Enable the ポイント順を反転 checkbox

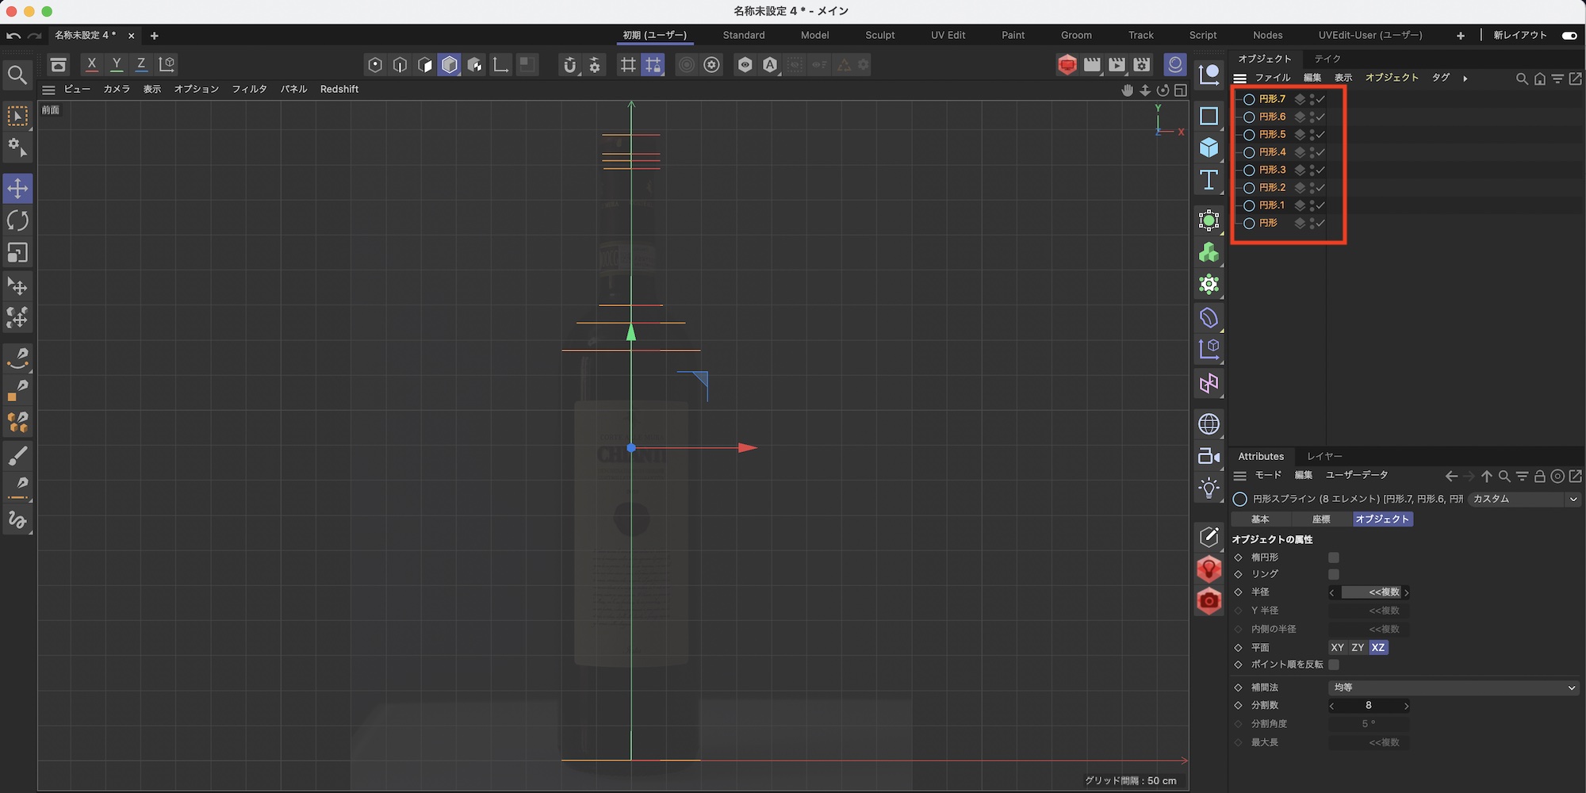tap(1334, 665)
